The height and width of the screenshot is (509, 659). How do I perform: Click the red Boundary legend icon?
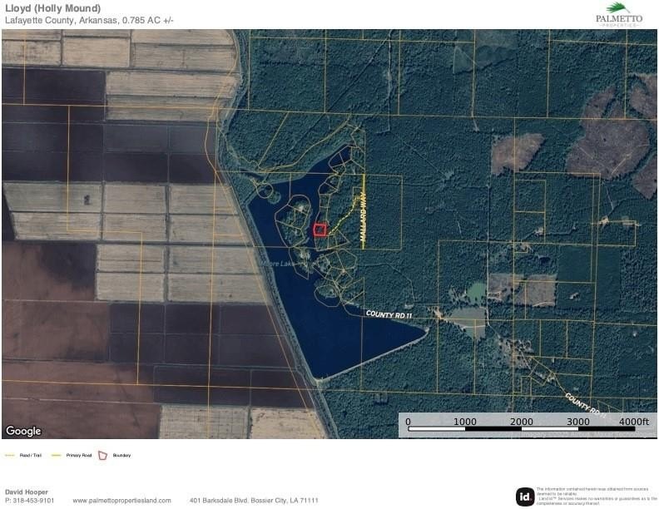pos(103,455)
